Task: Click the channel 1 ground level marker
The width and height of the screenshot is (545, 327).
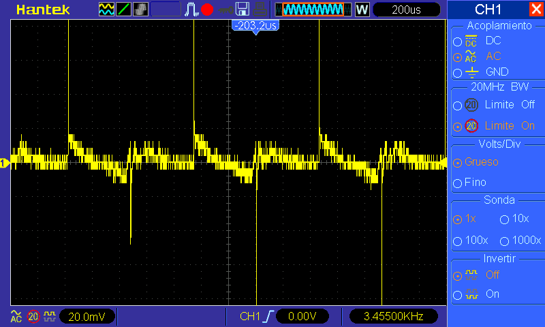Action: click(5, 163)
